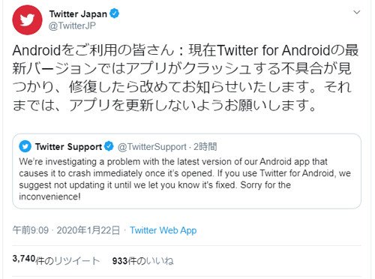The height and width of the screenshot is (279, 375).
Task: Click the 午前9:09 tweet time
Action: coord(31,230)
